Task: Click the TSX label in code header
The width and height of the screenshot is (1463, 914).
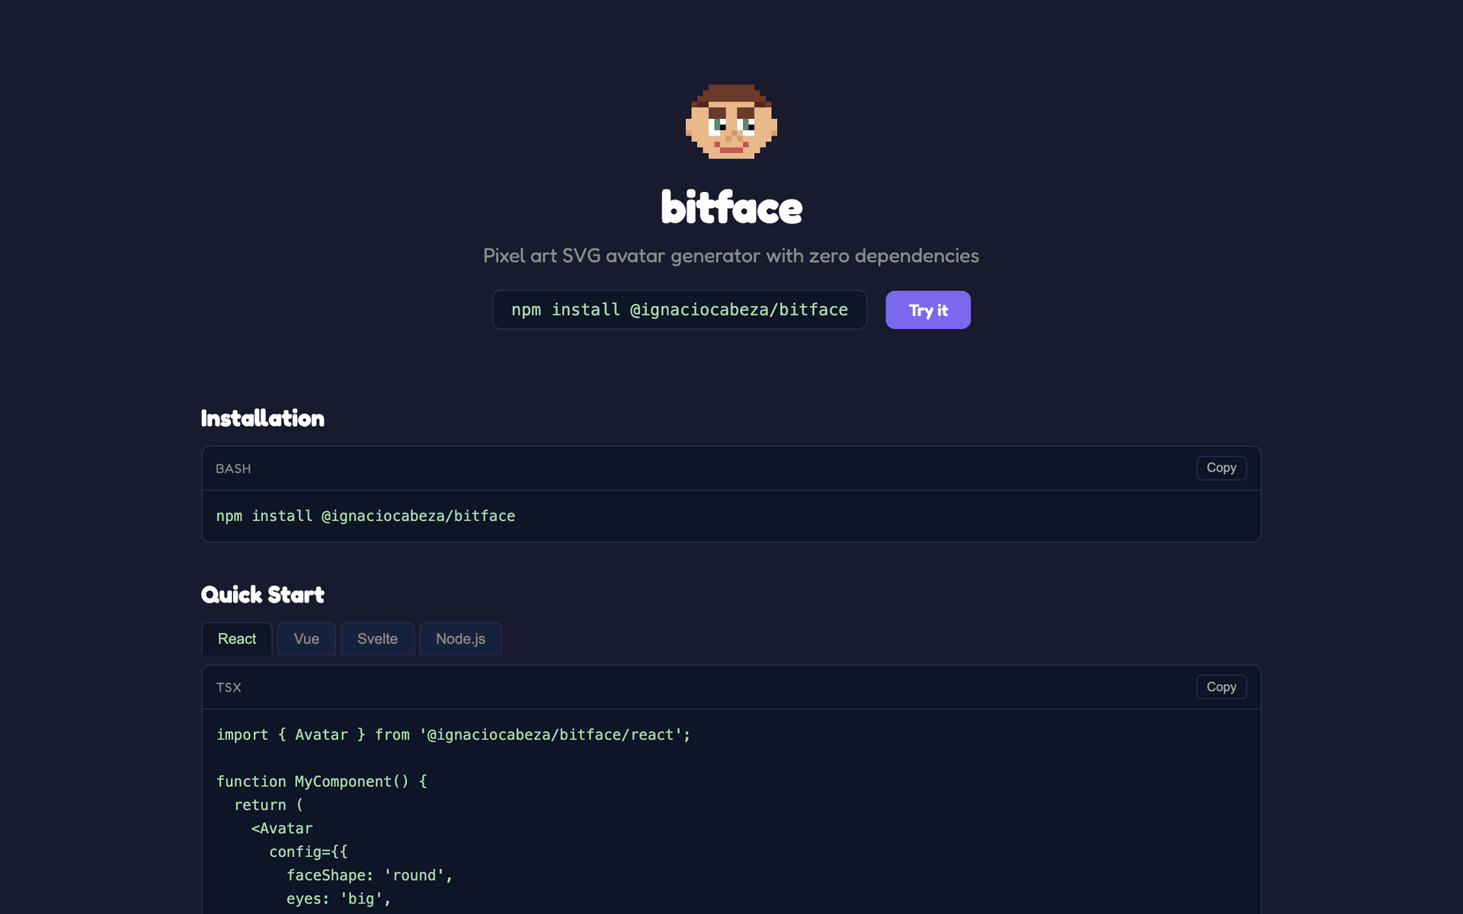Action: coord(229,686)
